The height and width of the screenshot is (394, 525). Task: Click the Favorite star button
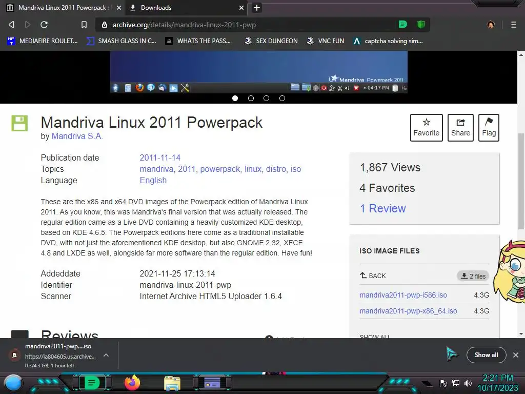pos(426,128)
